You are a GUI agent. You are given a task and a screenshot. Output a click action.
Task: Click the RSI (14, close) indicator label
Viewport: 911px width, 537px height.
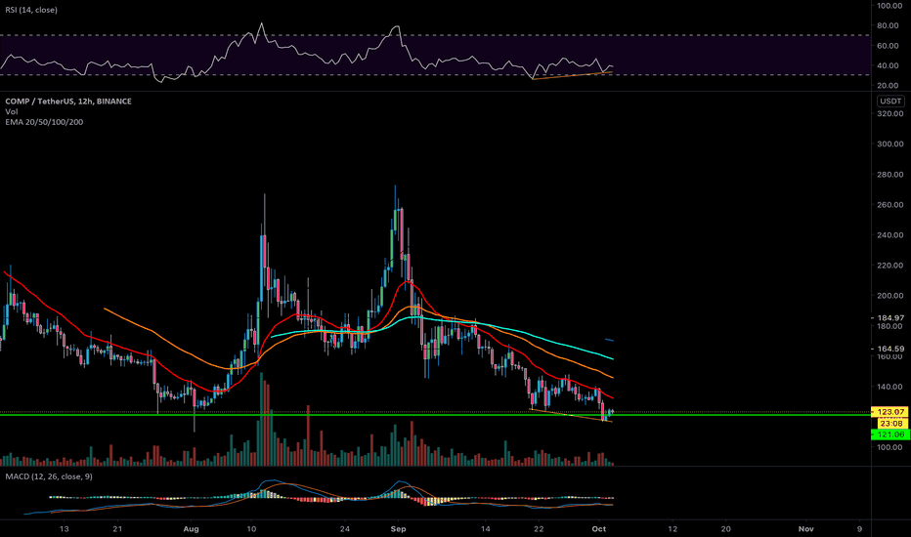click(31, 10)
